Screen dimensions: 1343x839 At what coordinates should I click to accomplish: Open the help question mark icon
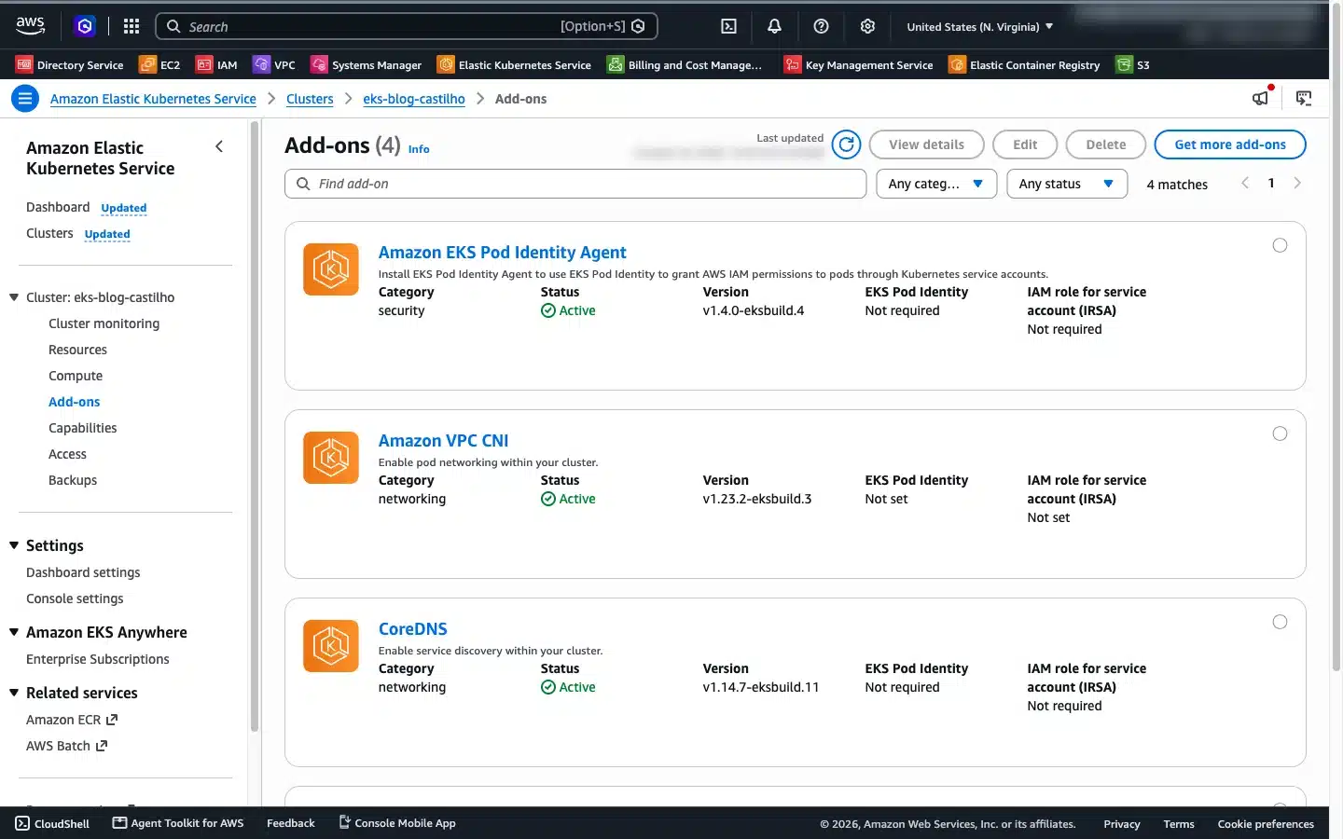[x=821, y=26]
